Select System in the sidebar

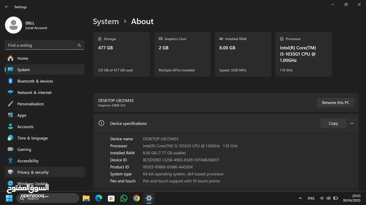(x=45, y=70)
